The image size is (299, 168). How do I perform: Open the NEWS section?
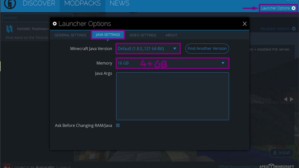tap(120, 3)
